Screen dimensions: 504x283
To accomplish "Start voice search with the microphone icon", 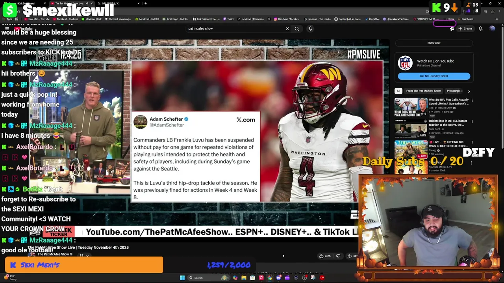I will [x=310, y=29].
